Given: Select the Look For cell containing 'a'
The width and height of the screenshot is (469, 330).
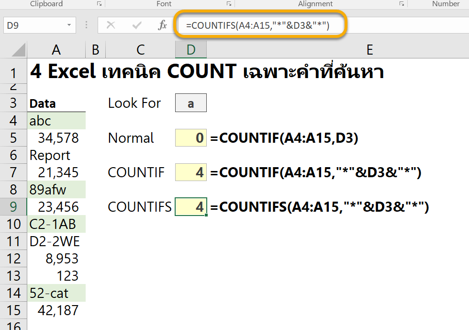Looking at the screenshot, I should click(x=190, y=102).
